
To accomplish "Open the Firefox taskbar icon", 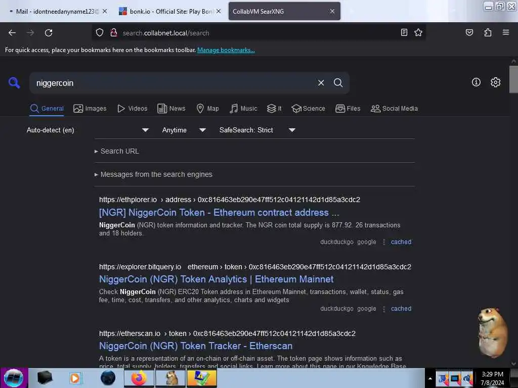I will click(139, 378).
